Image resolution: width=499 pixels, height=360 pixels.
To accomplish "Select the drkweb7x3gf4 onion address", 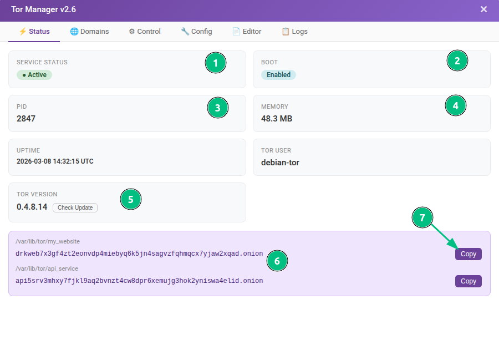I will click(139, 253).
